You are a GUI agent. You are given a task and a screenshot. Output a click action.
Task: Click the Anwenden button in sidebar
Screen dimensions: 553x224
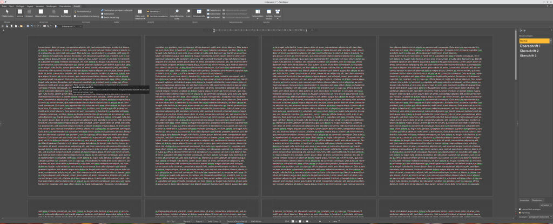(x=523, y=200)
